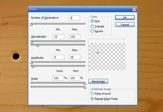Viewport: 163px width, 112px height.
Task: Select the Triangle wave type
Action: pos(92,26)
